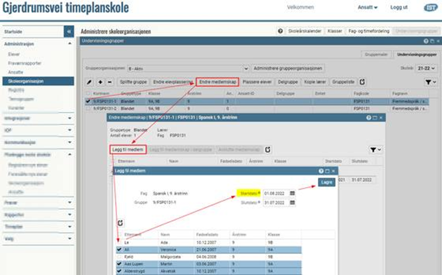Screen dimensions: 442x275
Task: Click the Lagre button
Action: 326,182
